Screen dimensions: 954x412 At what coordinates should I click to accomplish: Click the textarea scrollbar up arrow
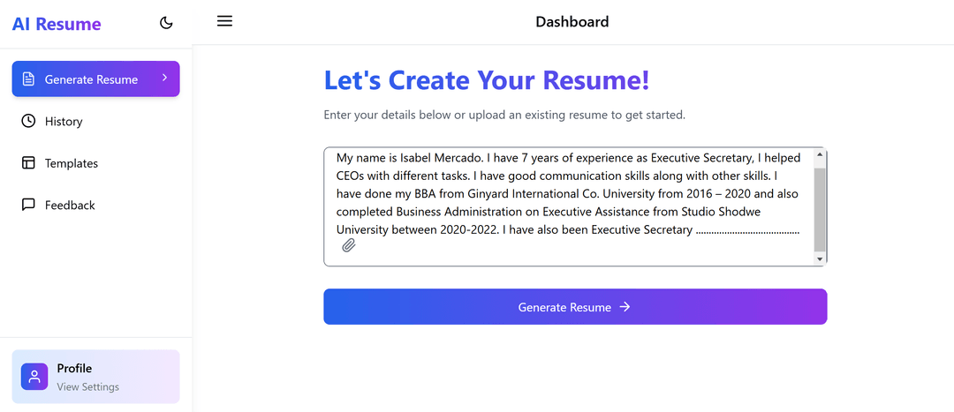(x=820, y=154)
